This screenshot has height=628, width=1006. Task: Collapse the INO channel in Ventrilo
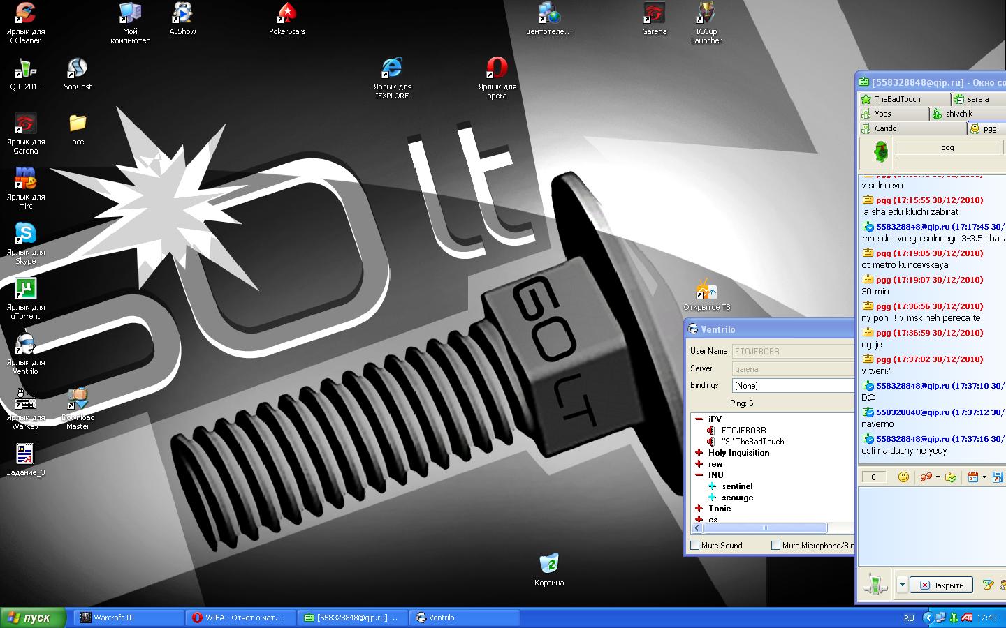click(x=699, y=475)
